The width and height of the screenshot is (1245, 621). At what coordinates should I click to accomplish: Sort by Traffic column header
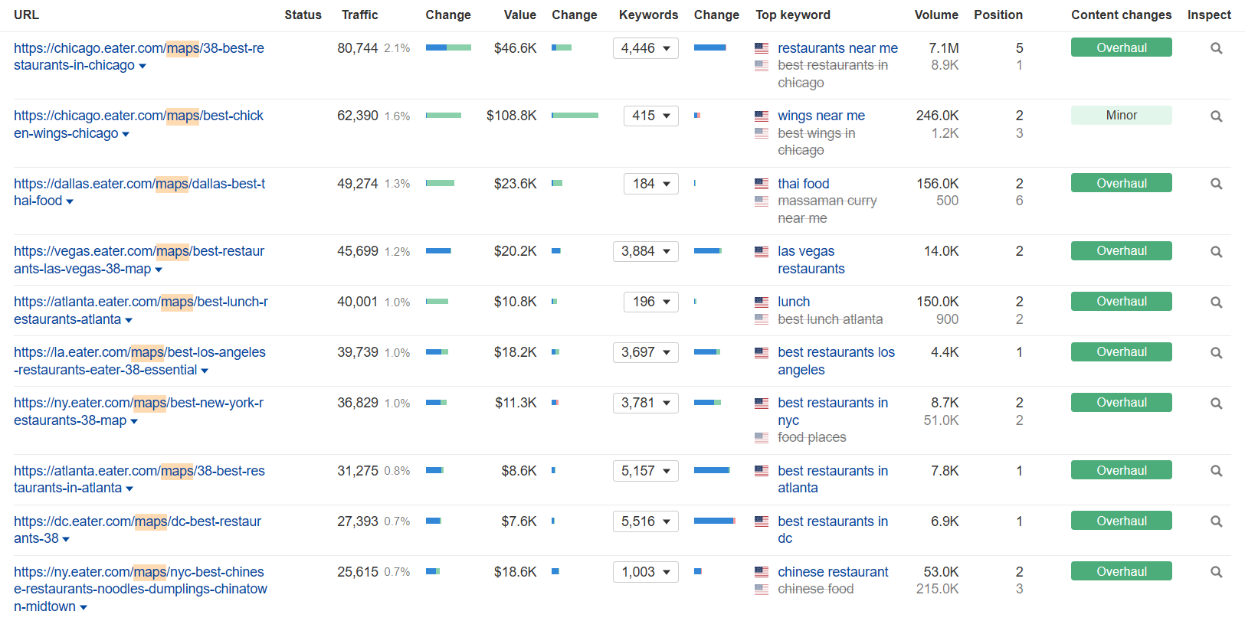click(x=359, y=15)
